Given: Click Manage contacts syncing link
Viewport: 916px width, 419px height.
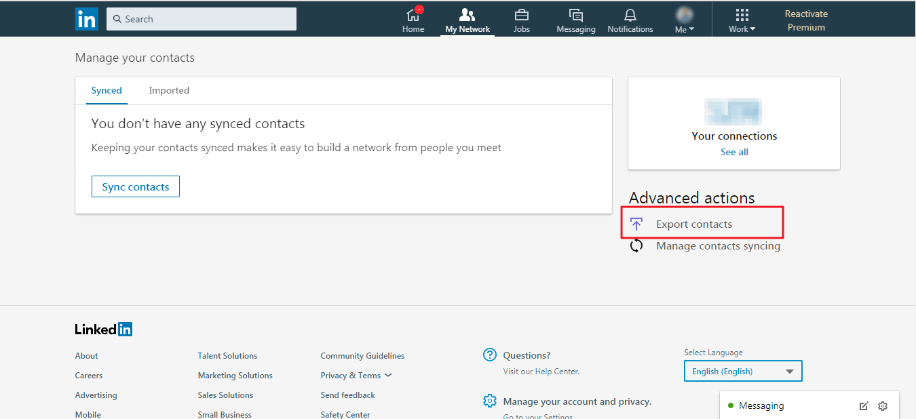Looking at the screenshot, I should tap(718, 245).
